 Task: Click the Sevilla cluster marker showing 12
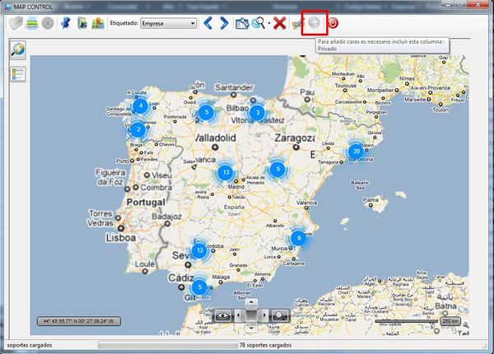tap(199, 250)
